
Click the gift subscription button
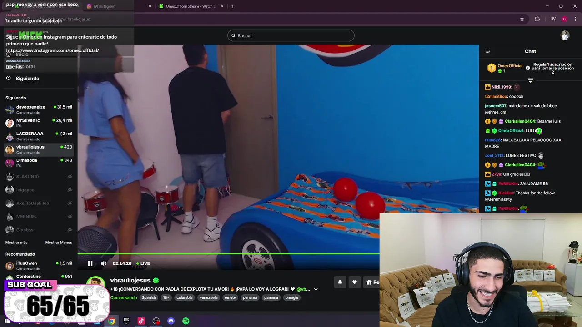point(372,282)
